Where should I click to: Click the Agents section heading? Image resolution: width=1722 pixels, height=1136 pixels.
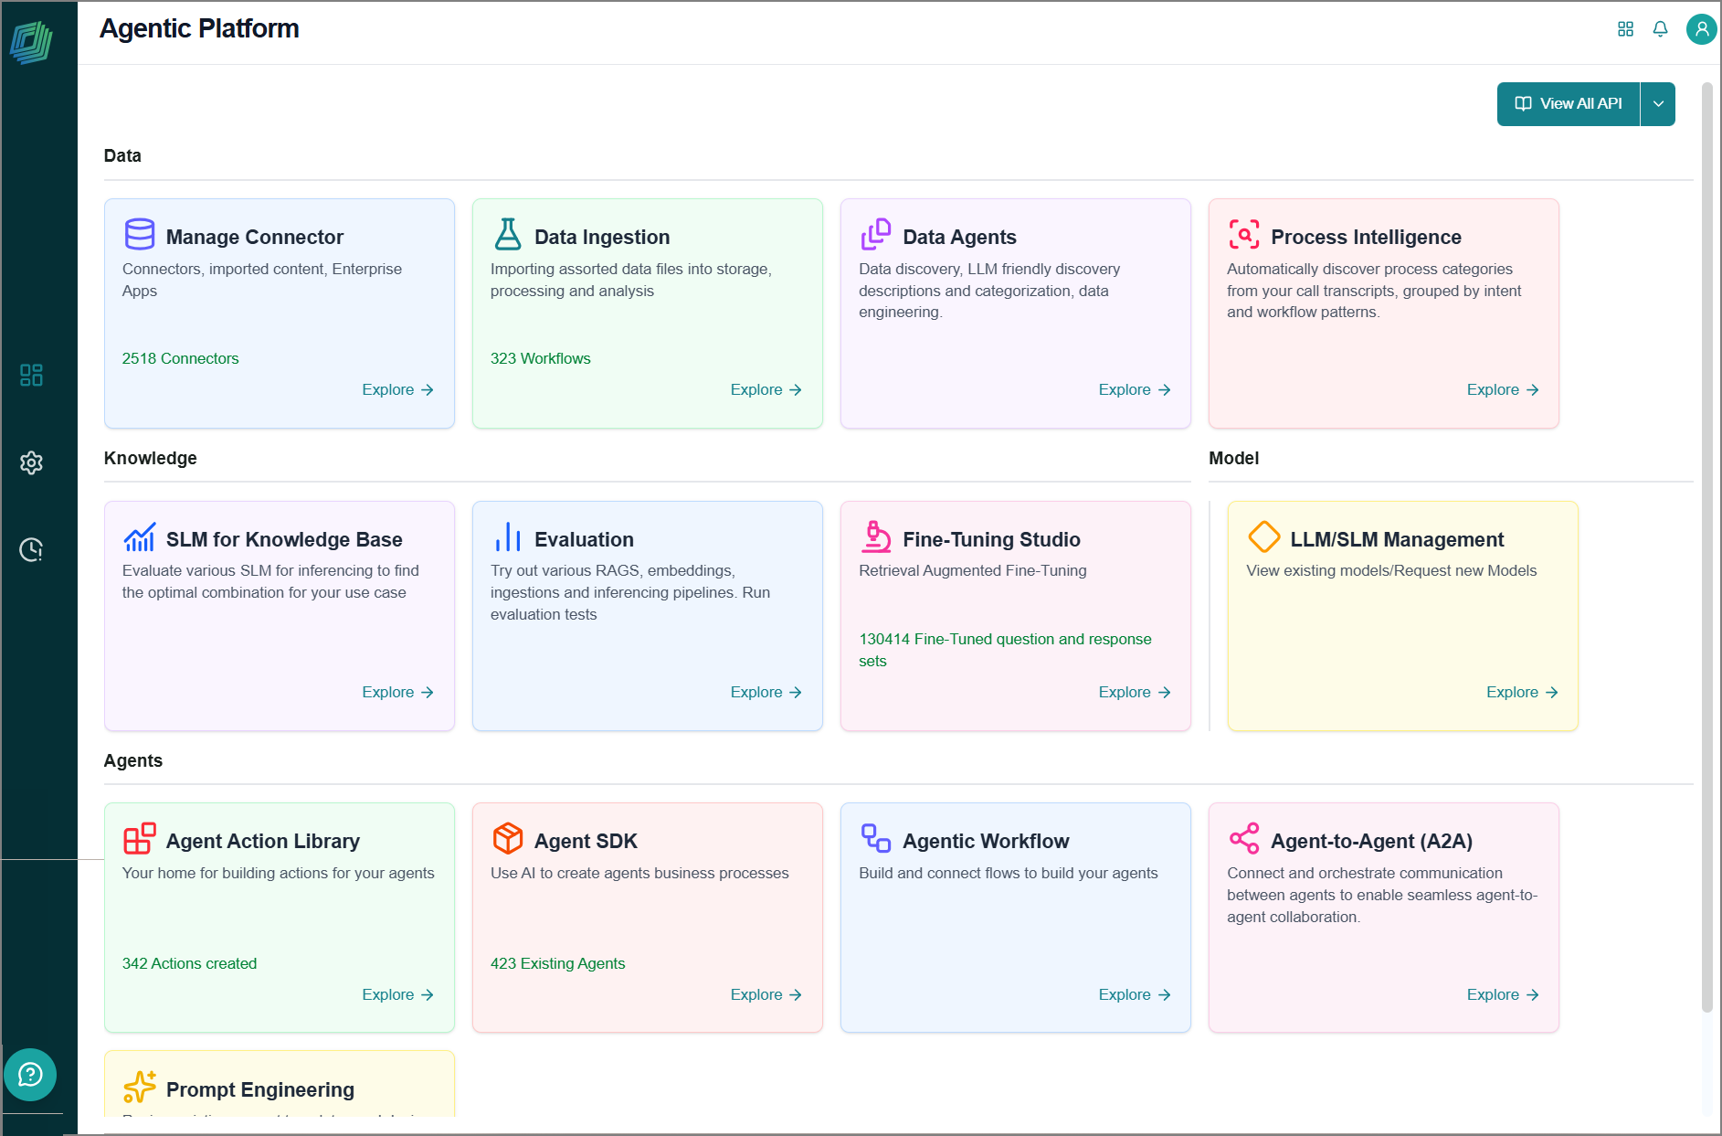[x=132, y=760]
